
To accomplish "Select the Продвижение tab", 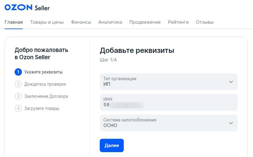I will (145, 22).
